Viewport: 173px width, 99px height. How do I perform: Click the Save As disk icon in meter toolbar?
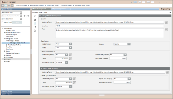[x=35, y=27]
